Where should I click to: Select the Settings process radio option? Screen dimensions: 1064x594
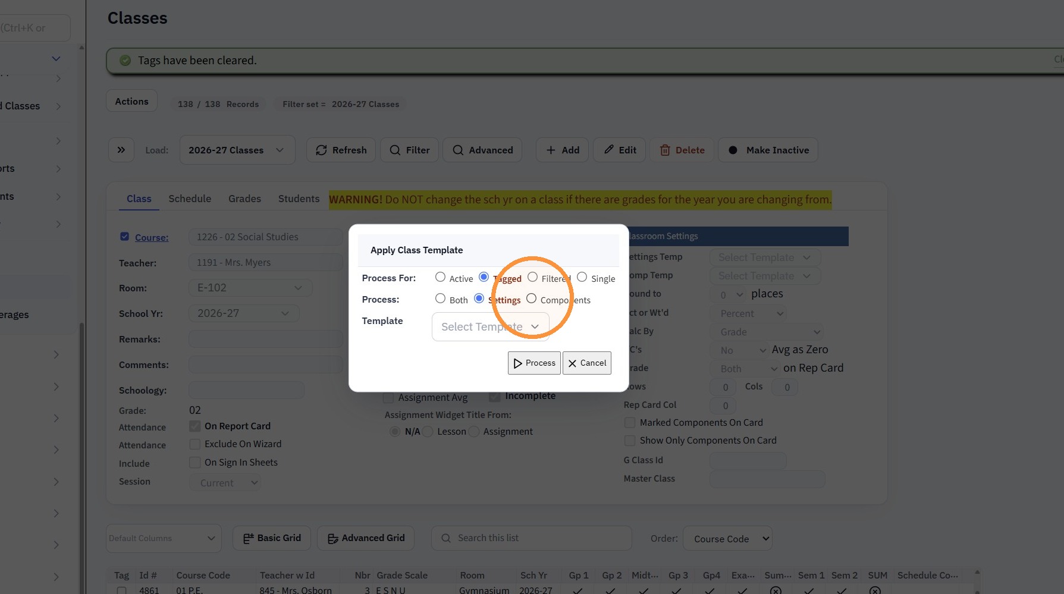click(479, 298)
